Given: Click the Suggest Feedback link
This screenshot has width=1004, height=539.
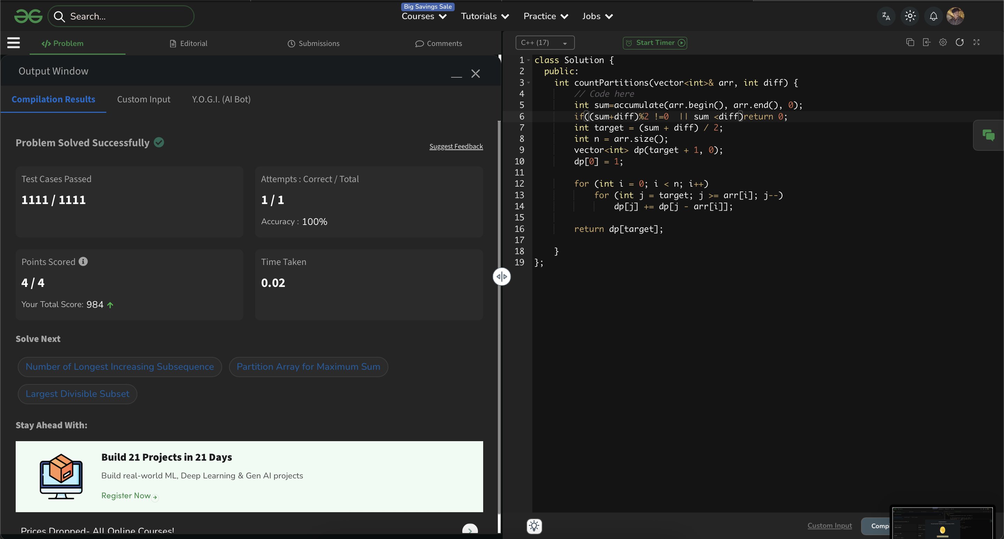Looking at the screenshot, I should (x=456, y=146).
